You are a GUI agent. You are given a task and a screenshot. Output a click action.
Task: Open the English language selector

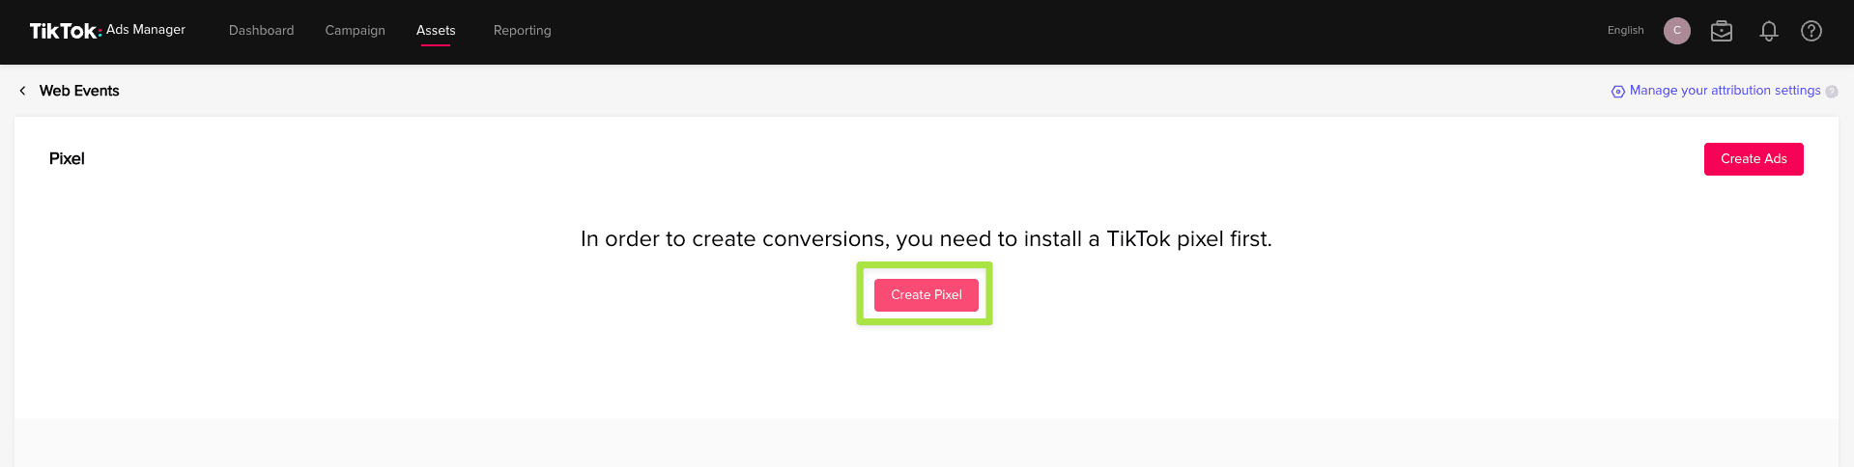pos(1625,31)
